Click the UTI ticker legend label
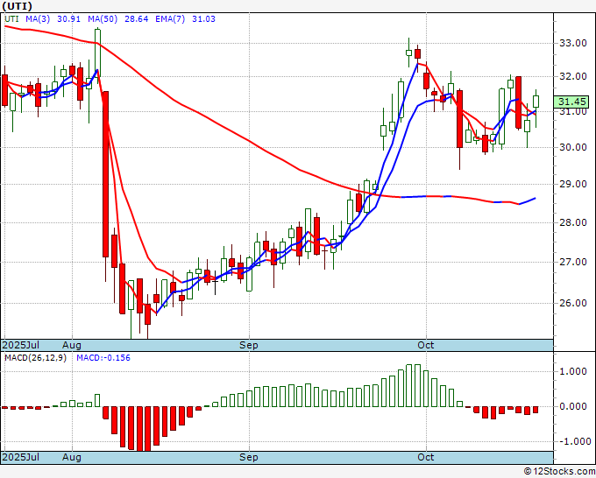Viewport: 596px width, 478px height. click(11, 19)
